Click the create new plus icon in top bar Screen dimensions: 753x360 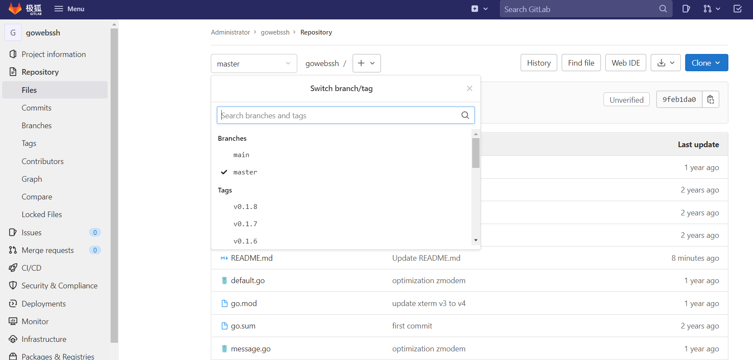pos(475,9)
